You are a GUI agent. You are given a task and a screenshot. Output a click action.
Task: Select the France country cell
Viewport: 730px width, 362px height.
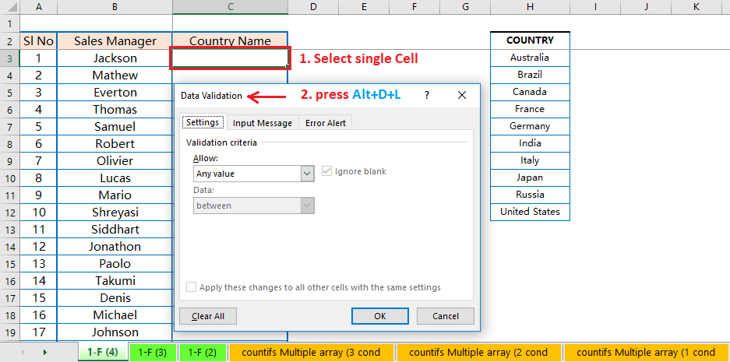(530, 109)
